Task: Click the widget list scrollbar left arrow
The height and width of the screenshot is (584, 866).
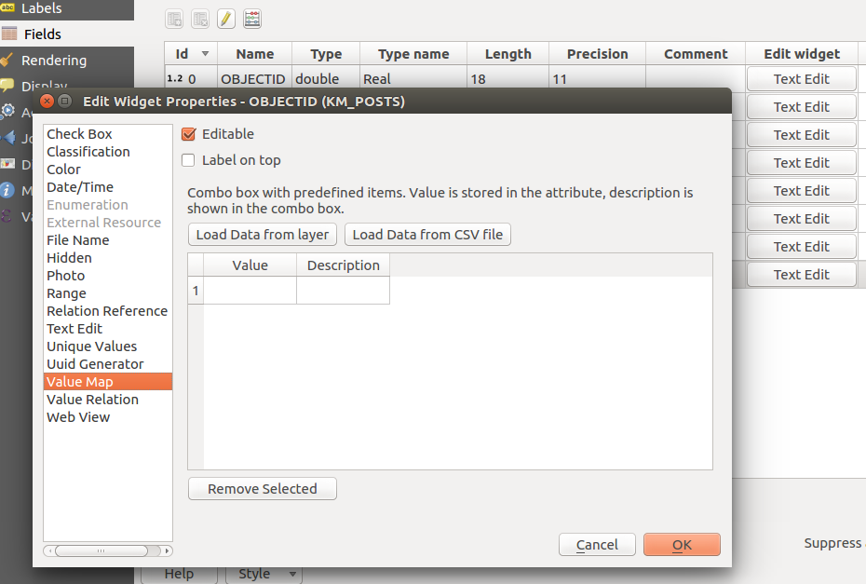Action: (x=49, y=550)
